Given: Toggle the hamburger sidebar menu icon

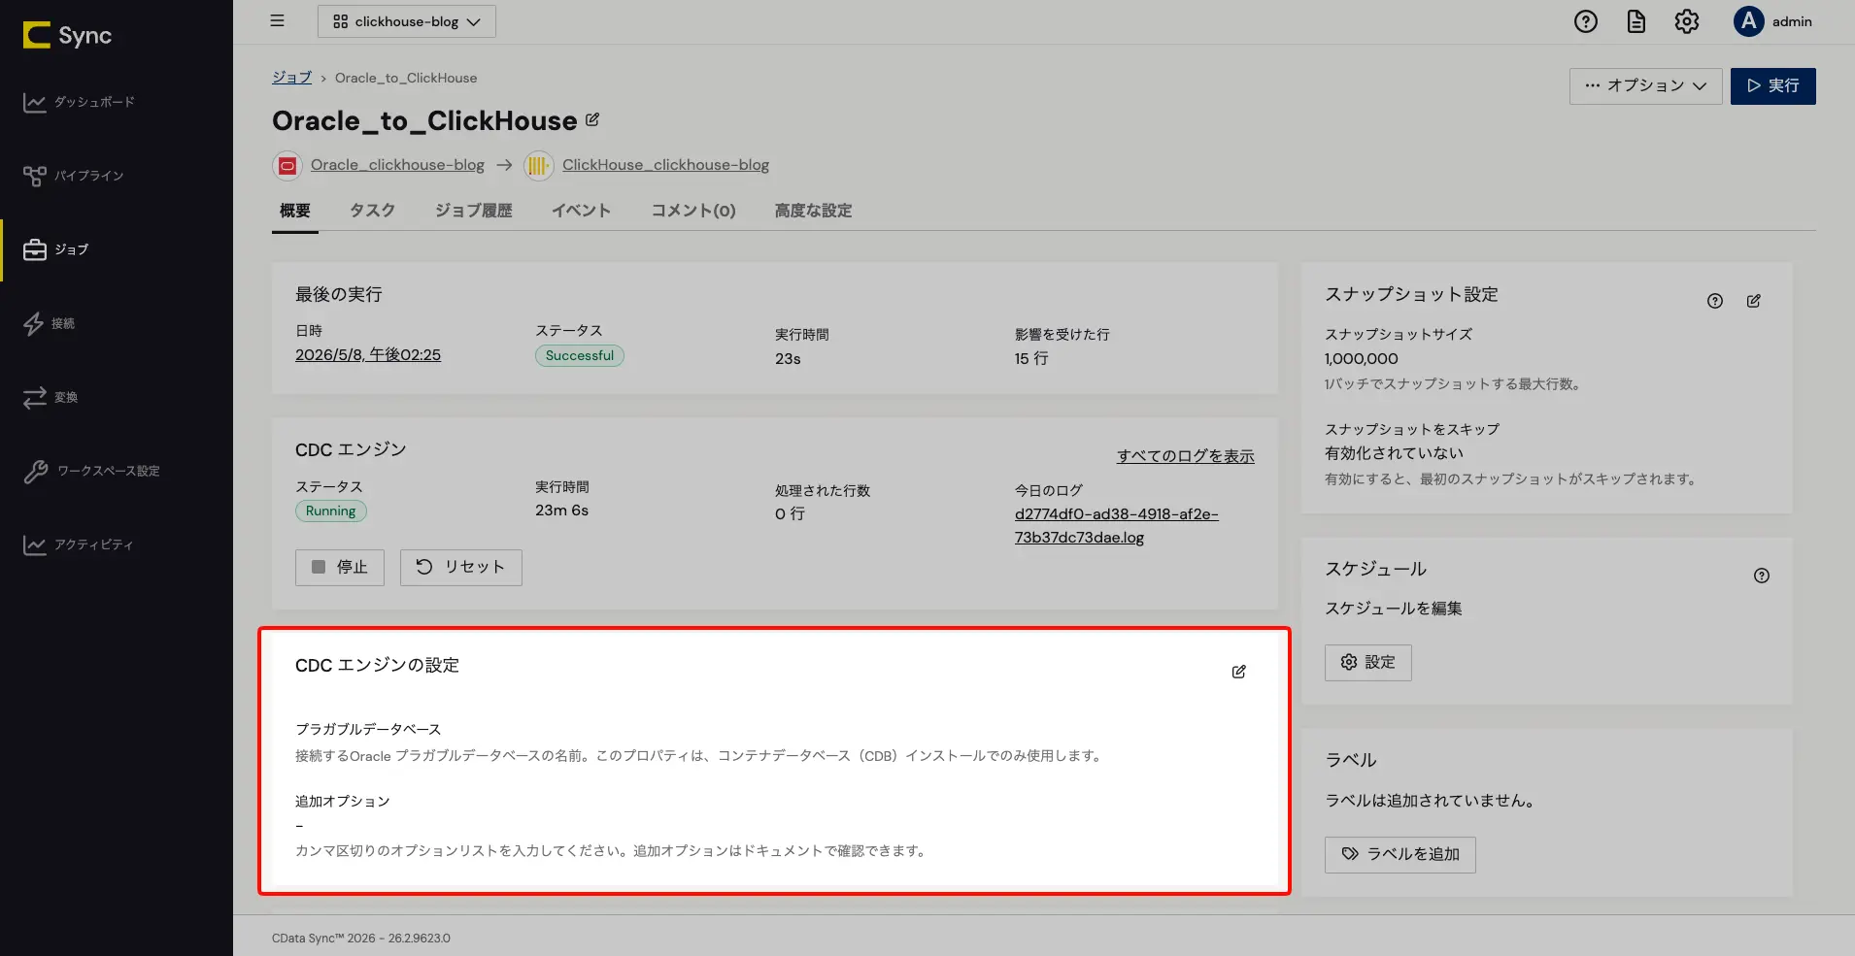Looking at the screenshot, I should pyautogui.click(x=278, y=20).
